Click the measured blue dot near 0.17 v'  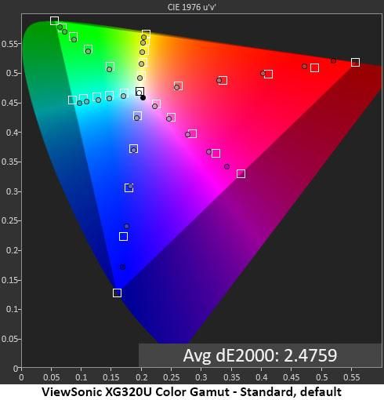(122, 267)
